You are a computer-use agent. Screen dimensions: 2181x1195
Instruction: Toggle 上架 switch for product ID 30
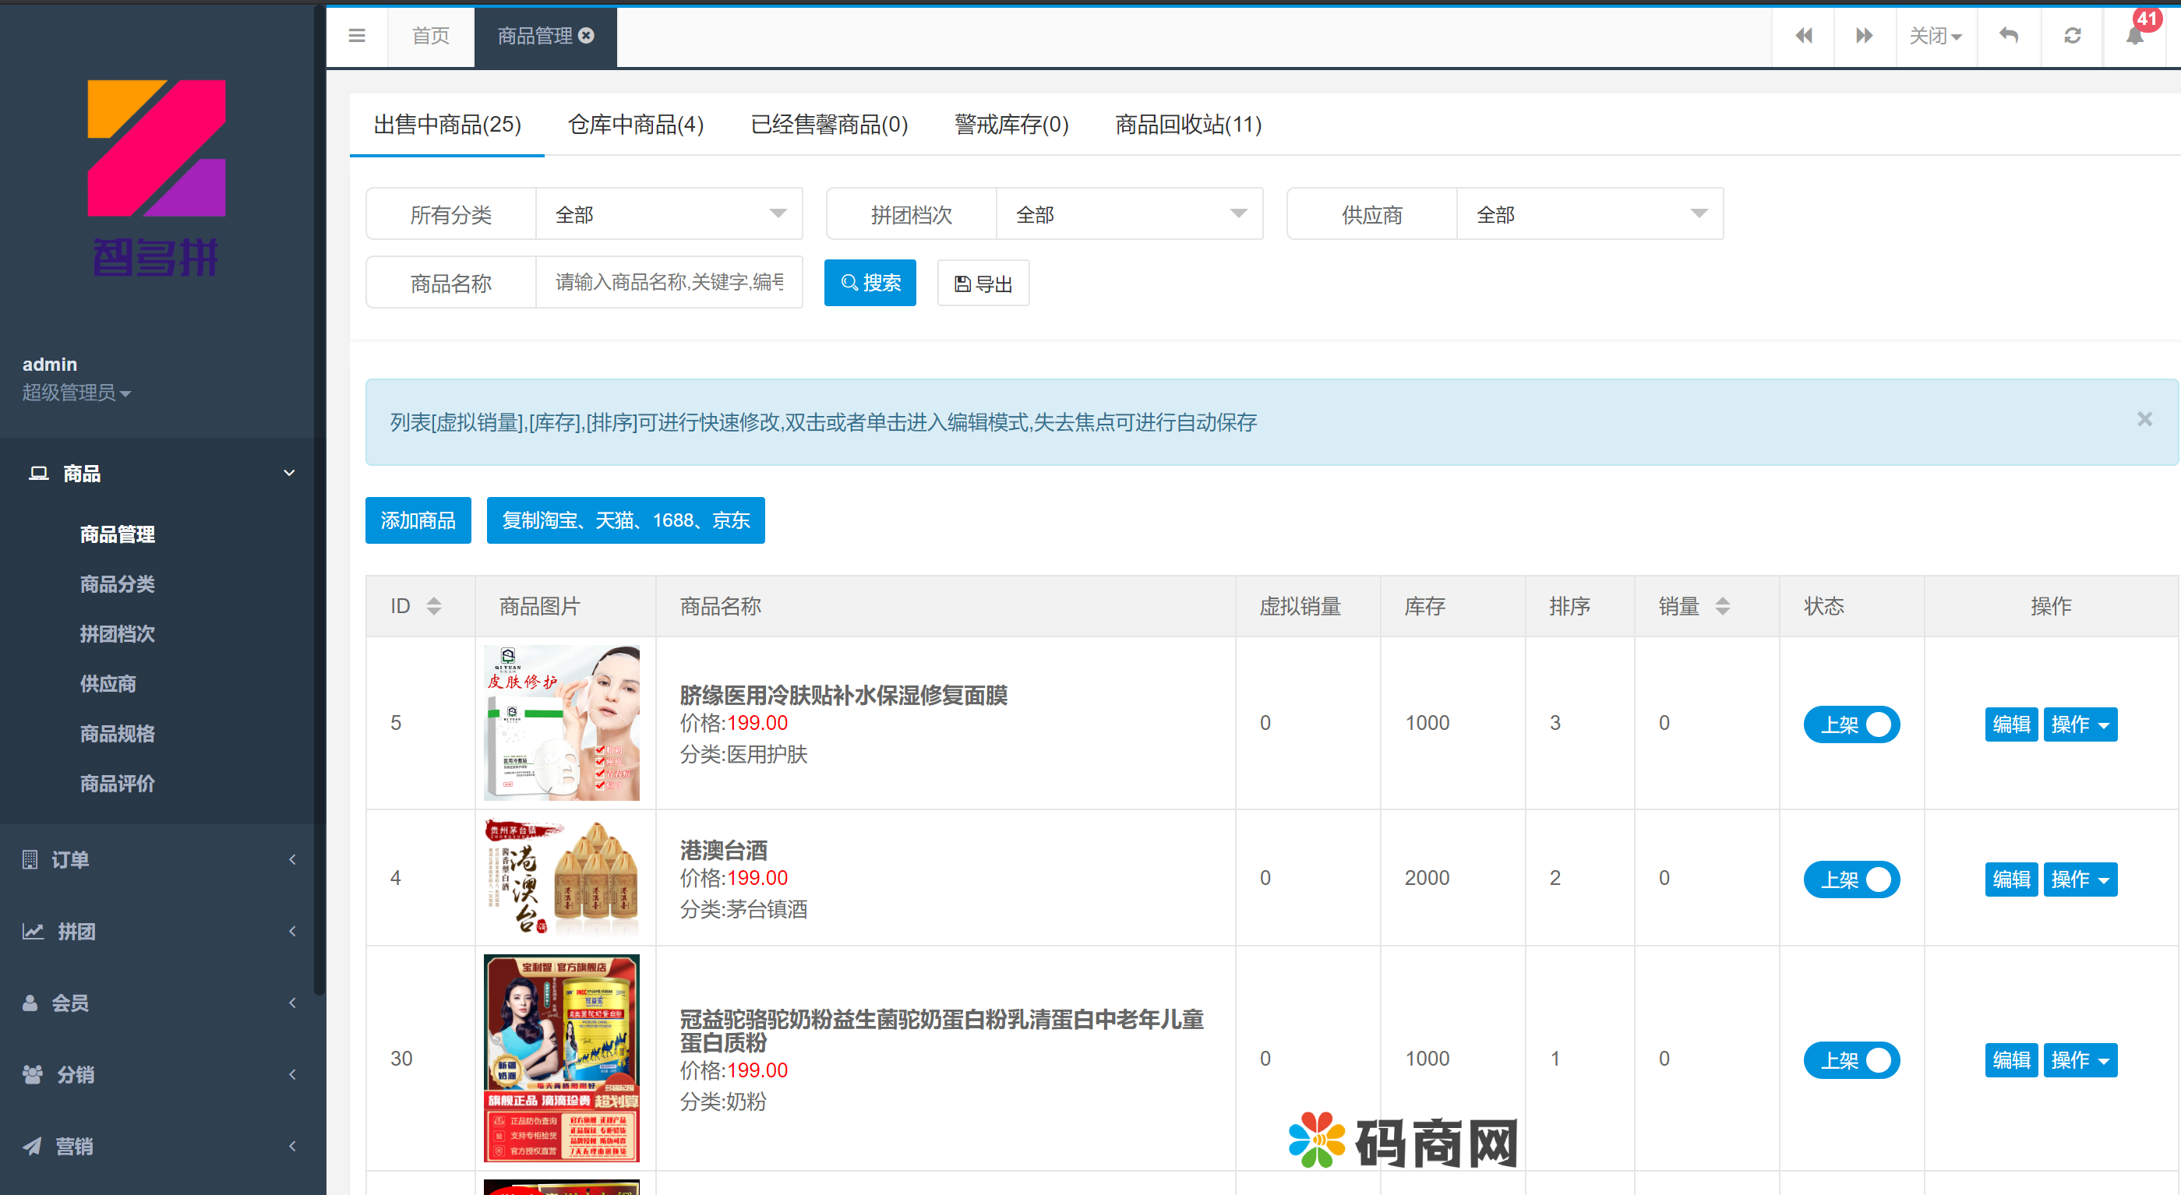click(x=1851, y=1059)
